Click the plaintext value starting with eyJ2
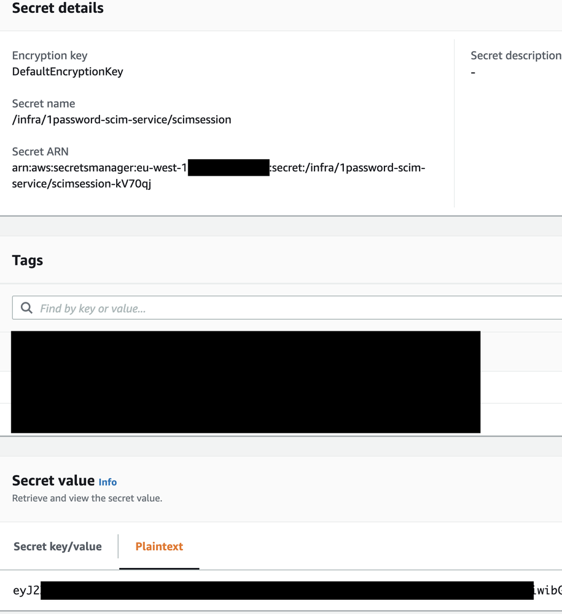562x614 pixels. [26, 591]
